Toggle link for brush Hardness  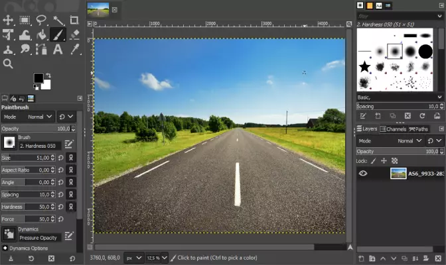(71, 207)
